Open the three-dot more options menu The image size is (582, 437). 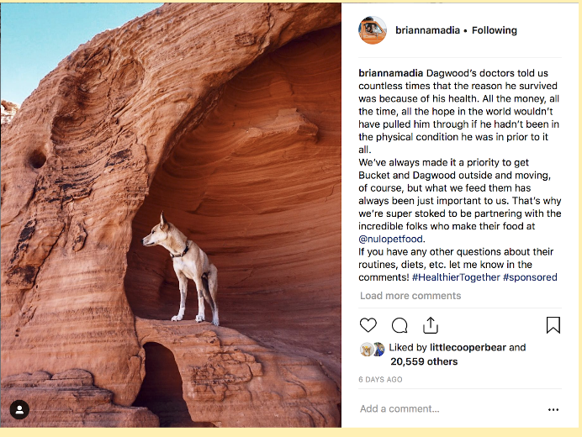[553, 409]
